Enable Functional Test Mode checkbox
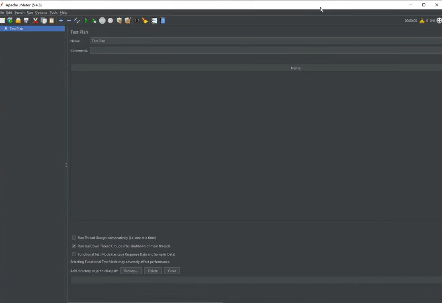This screenshot has width=442, height=303. 74,254
